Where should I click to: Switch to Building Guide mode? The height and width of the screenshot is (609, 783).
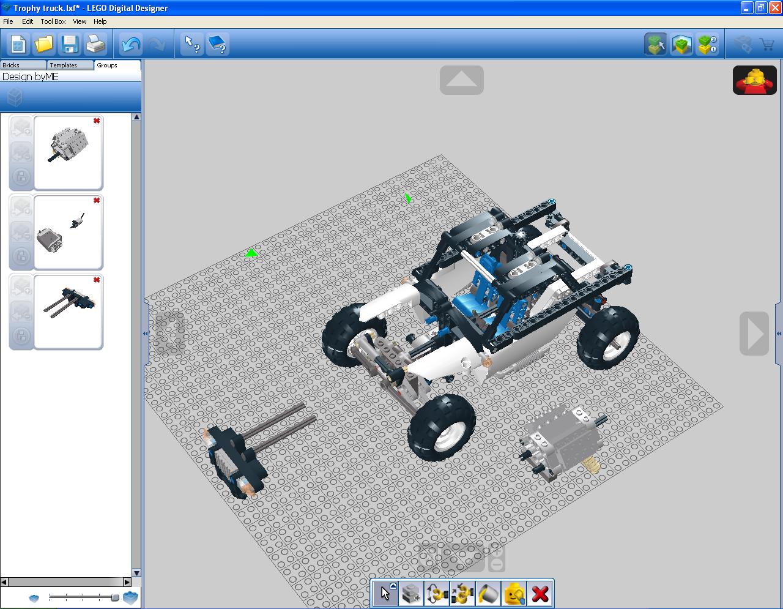click(707, 45)
